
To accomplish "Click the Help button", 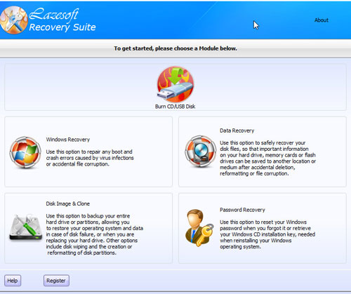I will [x=13, y=281].
